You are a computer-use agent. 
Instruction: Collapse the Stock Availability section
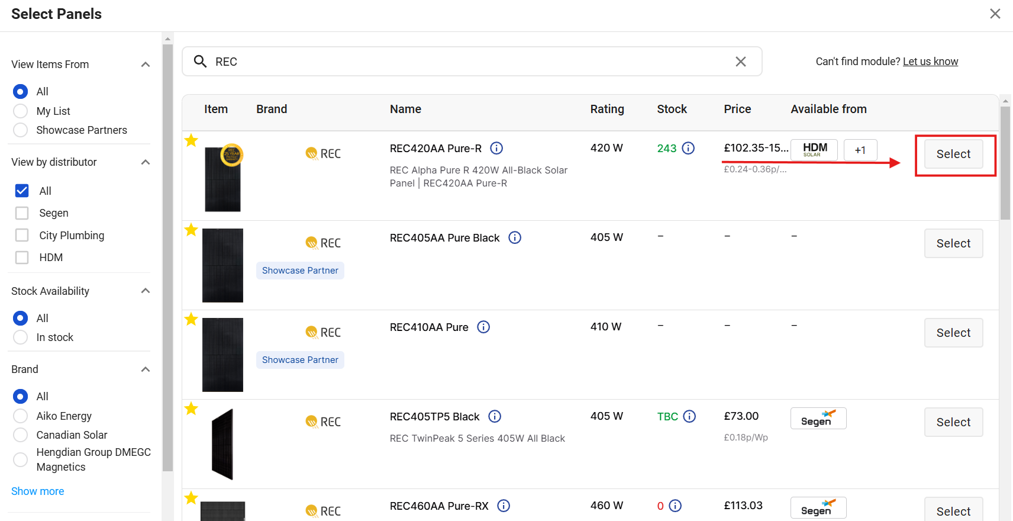[x=146, y=291]
